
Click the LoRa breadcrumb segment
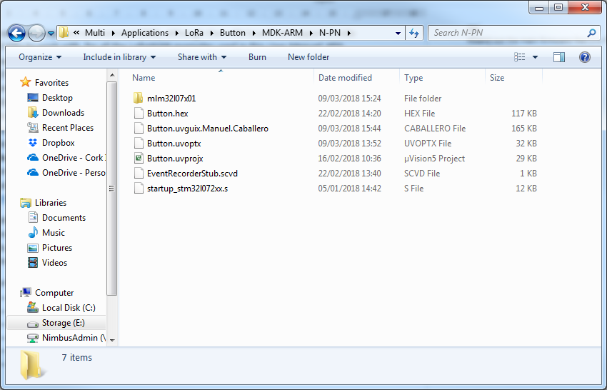pos(194,34)
